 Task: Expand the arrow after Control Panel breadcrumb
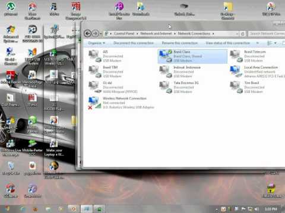point(137,34)
